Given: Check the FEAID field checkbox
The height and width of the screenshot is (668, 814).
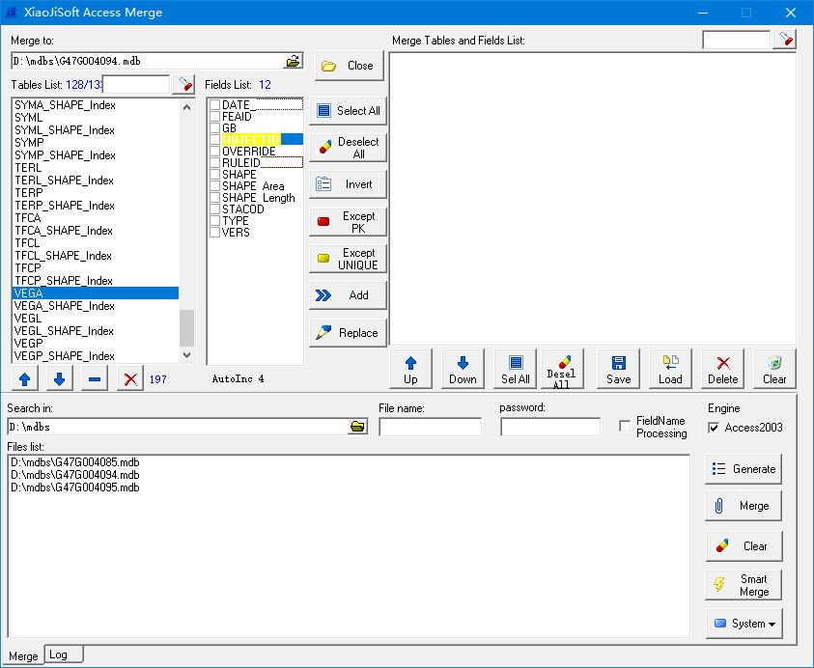Looking at the screenshot, I should tap(215, 116).
